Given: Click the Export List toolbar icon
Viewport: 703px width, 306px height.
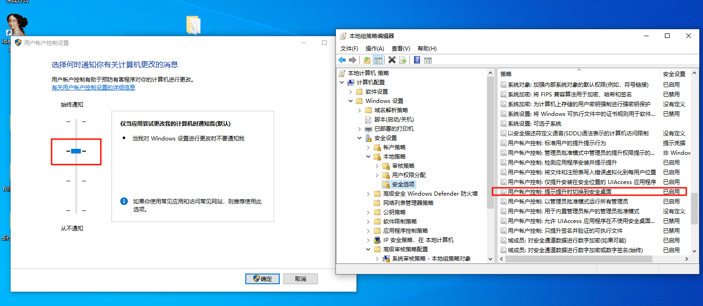Looking at the screenshot, I should click(403, 60).
